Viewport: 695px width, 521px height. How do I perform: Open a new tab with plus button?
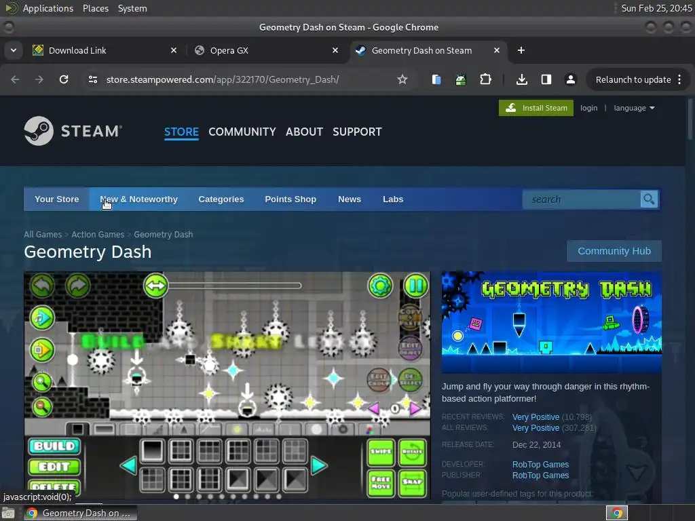[x=521, y=50]
